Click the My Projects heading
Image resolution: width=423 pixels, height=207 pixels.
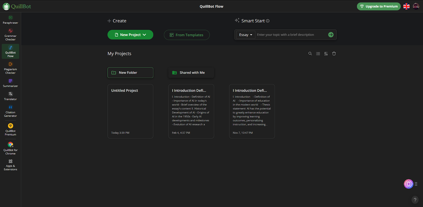[119, 53]
